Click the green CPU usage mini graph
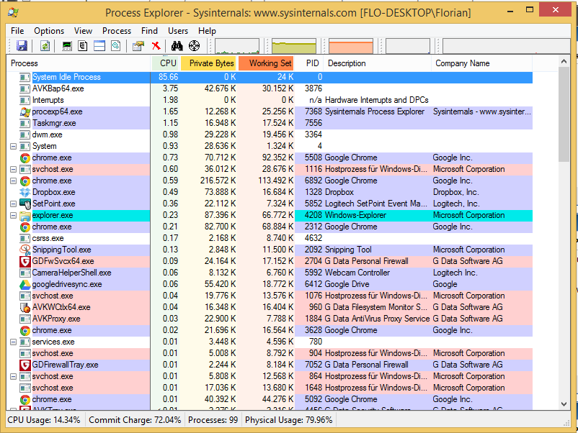The image size is (578, 433). [x=237, y=46]
